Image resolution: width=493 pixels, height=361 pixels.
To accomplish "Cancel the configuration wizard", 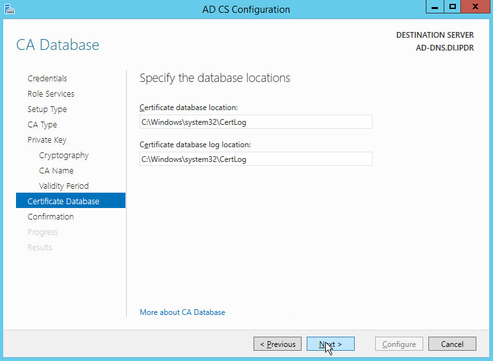I will [x=452, y=344].
